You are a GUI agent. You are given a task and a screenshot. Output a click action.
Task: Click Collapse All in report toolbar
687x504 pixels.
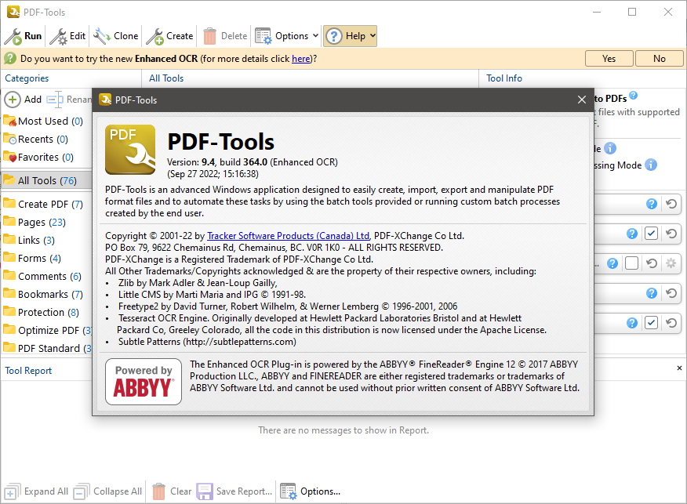coord(107,491)
